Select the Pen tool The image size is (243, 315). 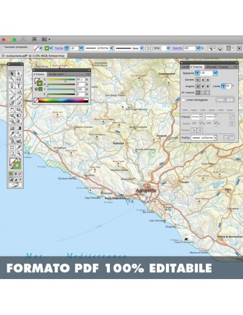[12, 85]
